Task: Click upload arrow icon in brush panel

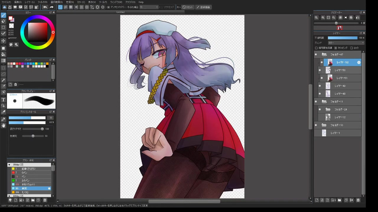Action: pos(10,200)
